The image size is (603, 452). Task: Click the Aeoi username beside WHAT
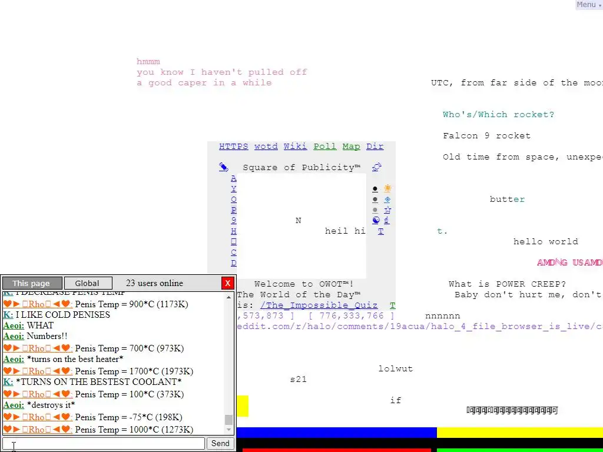coord(14,325)
